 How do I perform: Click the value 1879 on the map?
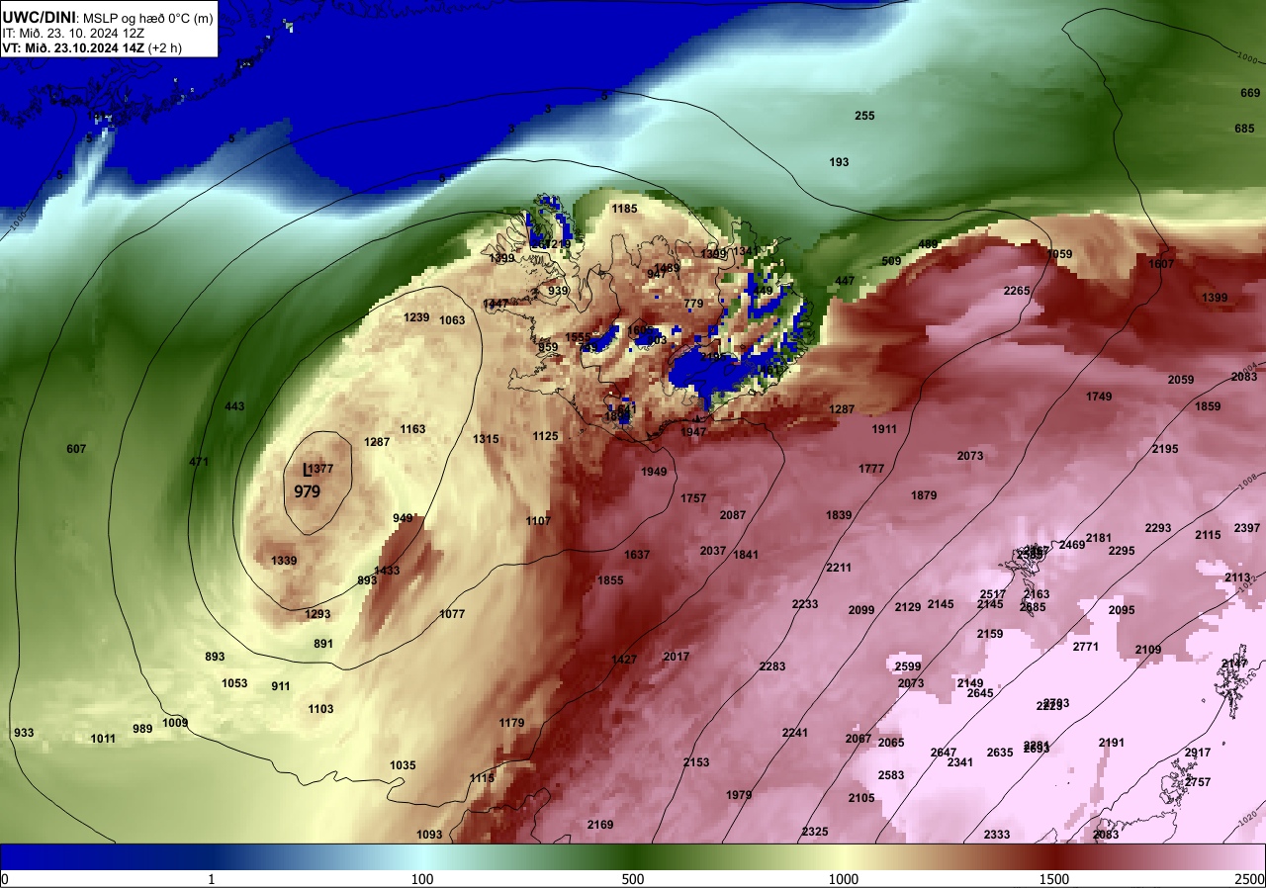pos(924,495)
